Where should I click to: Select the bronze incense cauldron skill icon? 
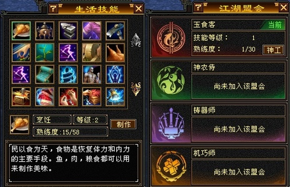(x=45, y=31)
